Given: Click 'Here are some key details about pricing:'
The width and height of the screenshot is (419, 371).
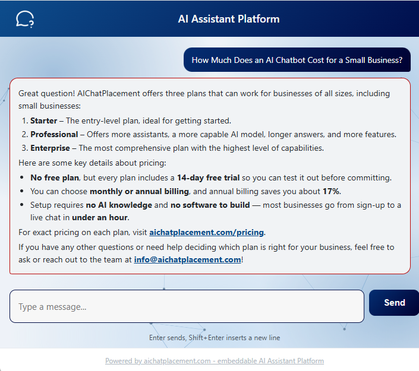Looking at the screenshot, I should 92,163.
